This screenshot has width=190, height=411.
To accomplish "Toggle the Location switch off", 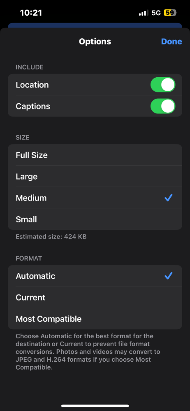I will (x=163, y=85).
